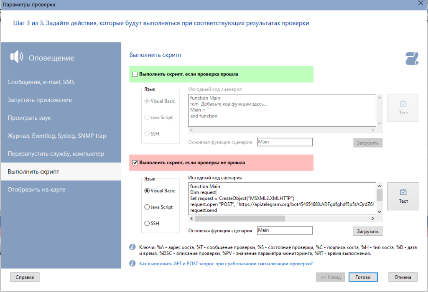
Task: Run the Test button for failed-check script
Action: (403, 196)
